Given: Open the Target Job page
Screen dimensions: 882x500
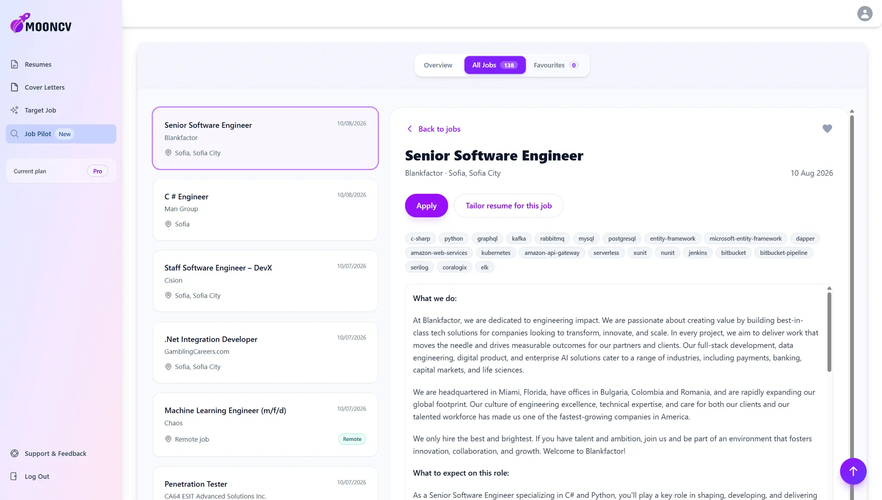Looking at the screenshot, I should tap(61, 110).
